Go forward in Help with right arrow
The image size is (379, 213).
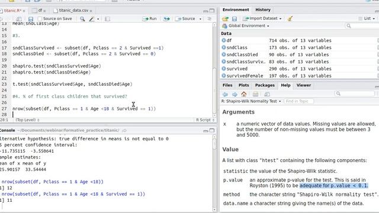coord(235,94)
